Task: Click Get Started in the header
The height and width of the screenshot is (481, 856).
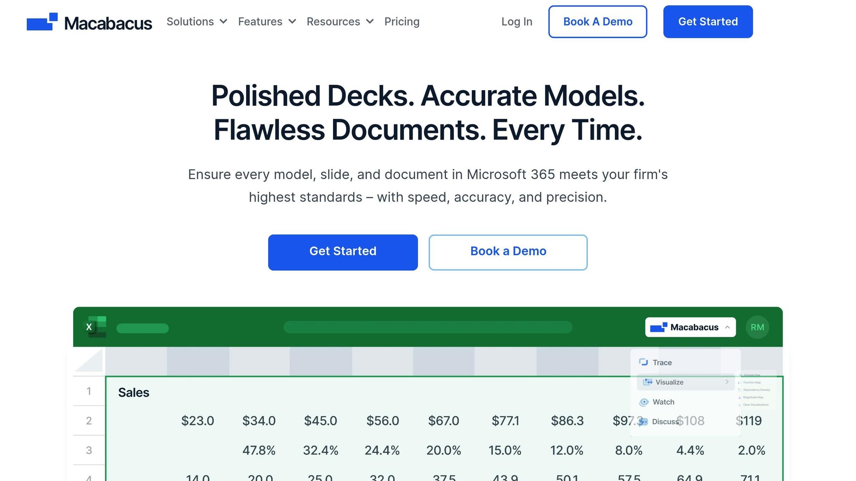Action: (x=708, y=22)
